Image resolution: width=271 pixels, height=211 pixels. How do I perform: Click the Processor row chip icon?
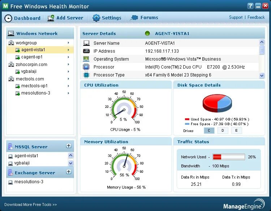(86, 67)
